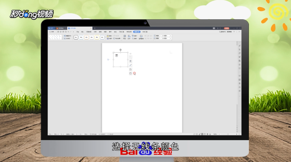Click the square border icon in floating toolbar
The image size is (291, 162).
(130, 73)
